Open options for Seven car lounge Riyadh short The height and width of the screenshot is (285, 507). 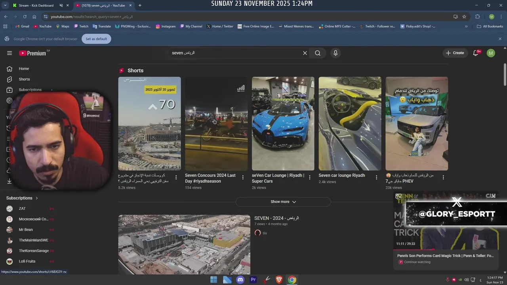pos(377,177)
